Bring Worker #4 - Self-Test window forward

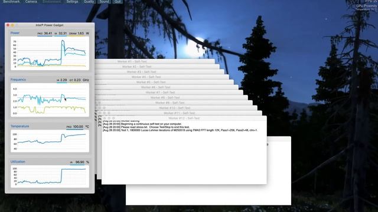pos(146,77)
